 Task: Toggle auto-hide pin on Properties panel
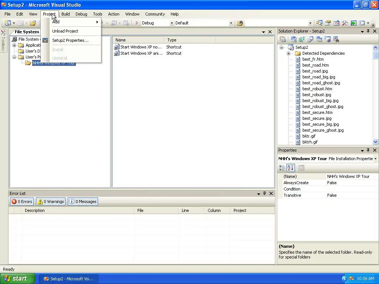368,150
